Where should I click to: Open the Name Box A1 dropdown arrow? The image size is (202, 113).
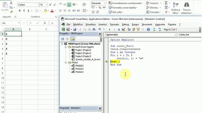pyautogui.click(x=19, y=23)
